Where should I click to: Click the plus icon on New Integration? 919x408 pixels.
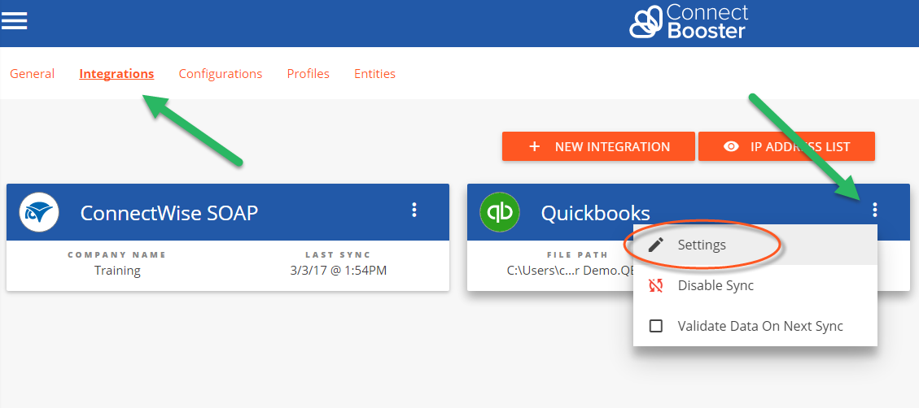(535, 146)
